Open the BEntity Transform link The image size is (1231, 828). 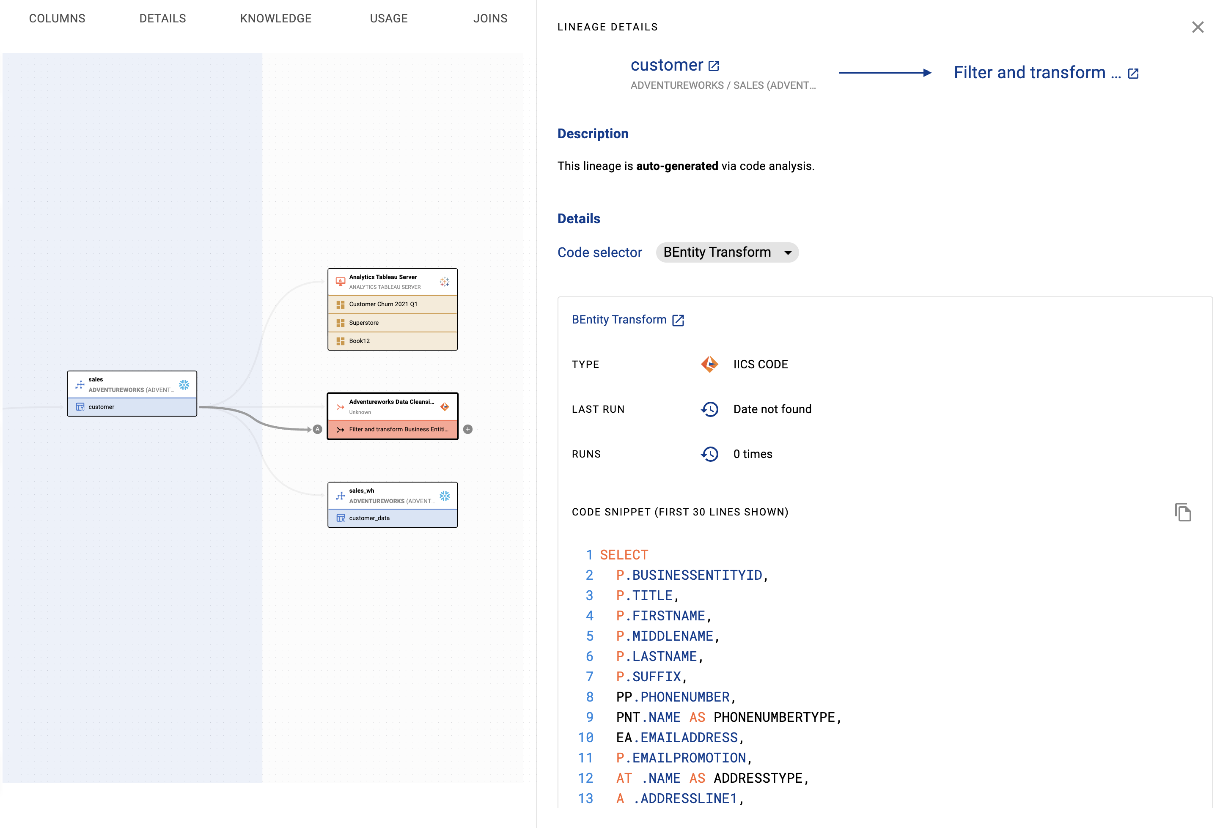[x=619, y=319]
